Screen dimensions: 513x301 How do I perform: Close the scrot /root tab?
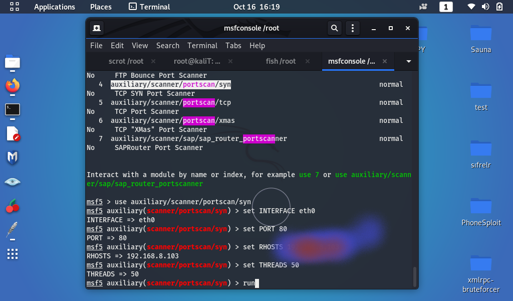coord(153,61)
